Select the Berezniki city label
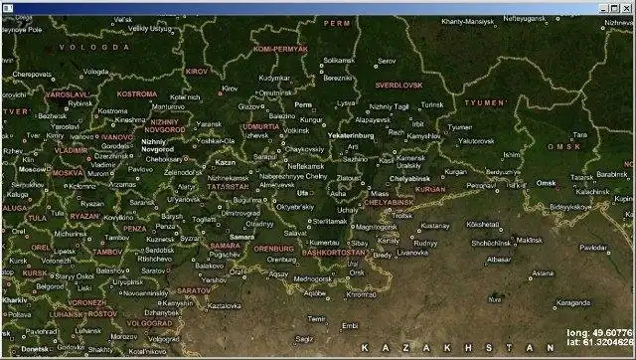Image resolution: width=636 pixels, height=360 pixels. [x=338, y=78]
